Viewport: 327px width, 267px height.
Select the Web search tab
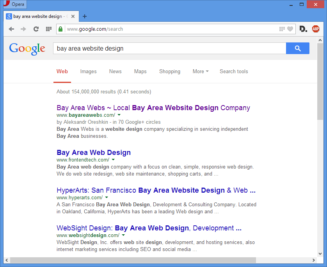[62, 71]
